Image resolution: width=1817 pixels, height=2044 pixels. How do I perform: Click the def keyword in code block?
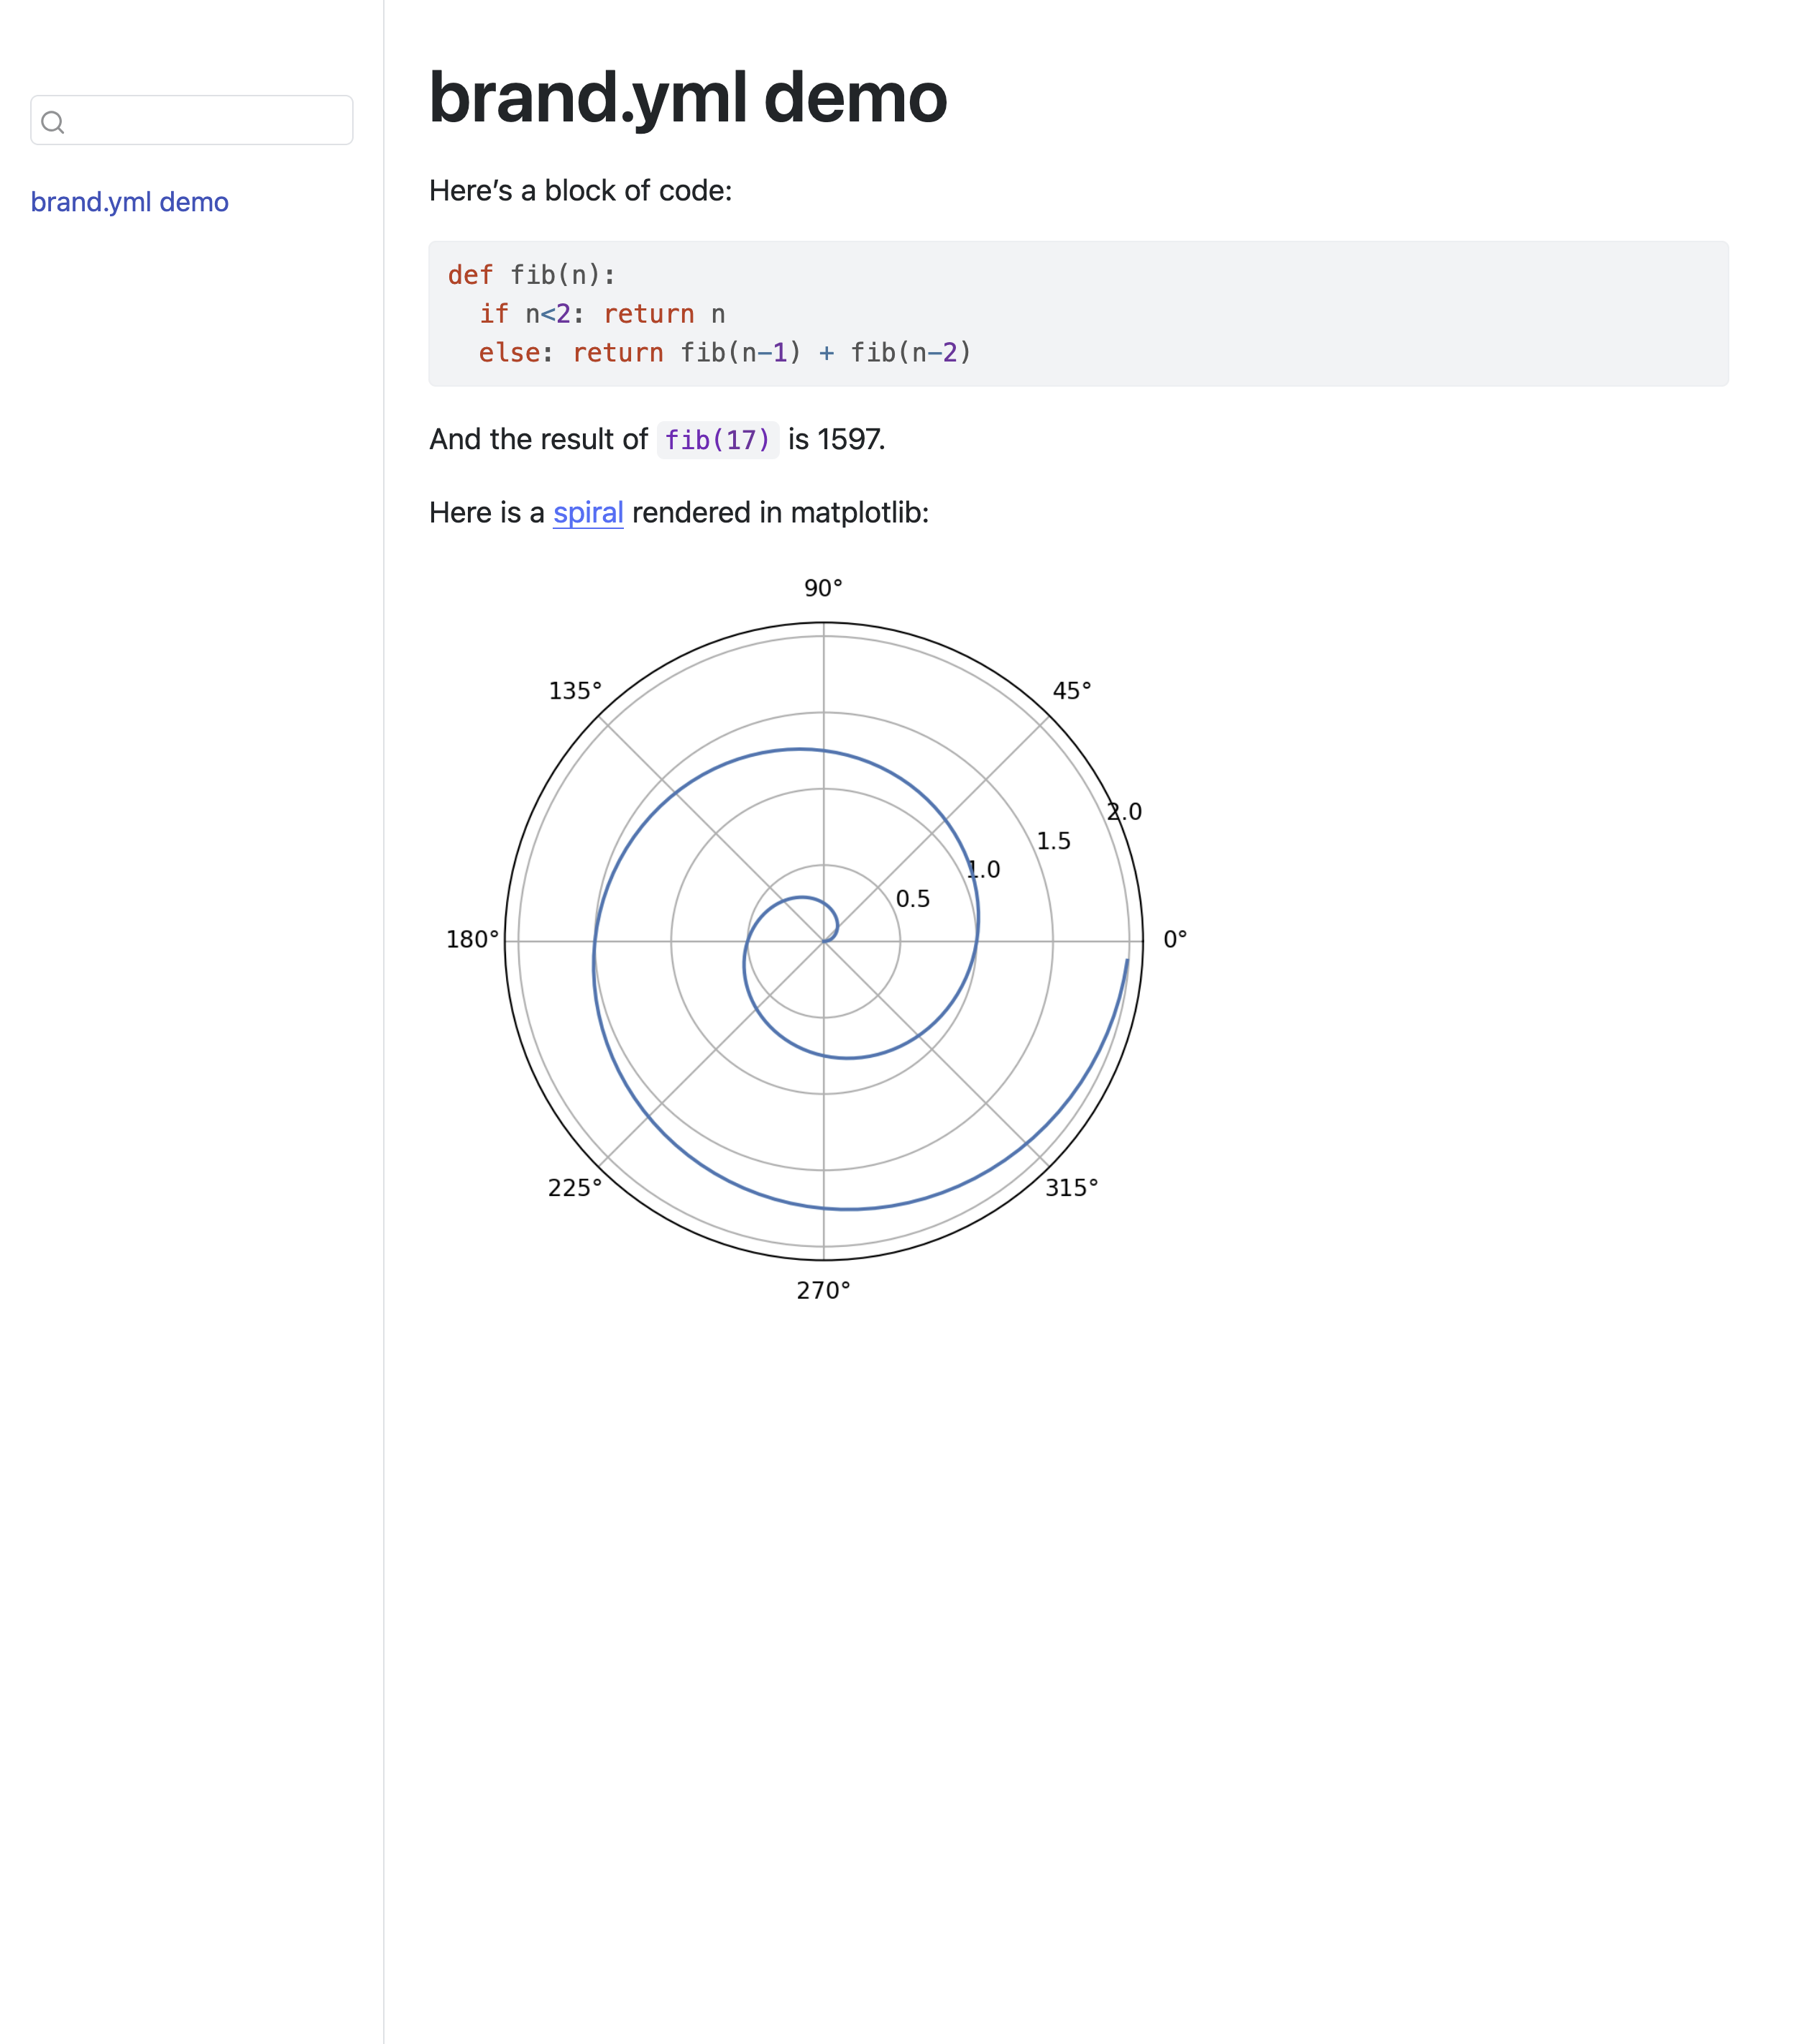[x=470, y=275]
